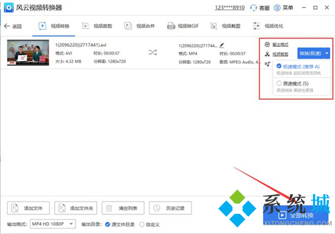Click the 视频截图 screenshot icon
335x234 pixels.
[x=214, y=26]
